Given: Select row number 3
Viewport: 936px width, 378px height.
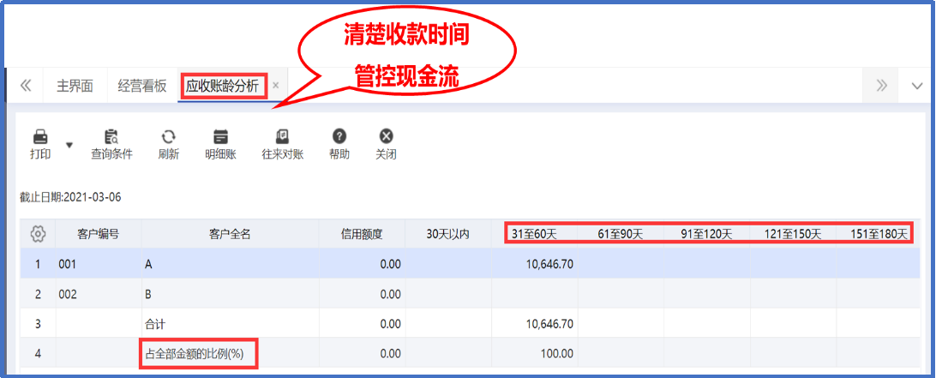Looking at the screenshot, I should point(38,324).
